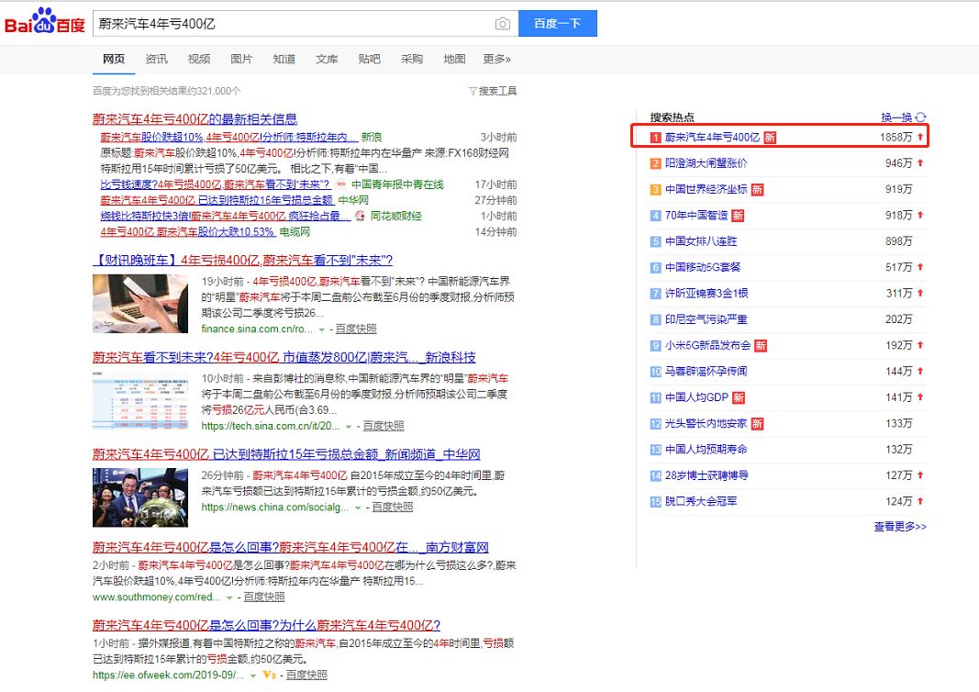The height and width of the screenshot is (692, 979).
Task: Open 采购 tab
Action: pos(411,59)
